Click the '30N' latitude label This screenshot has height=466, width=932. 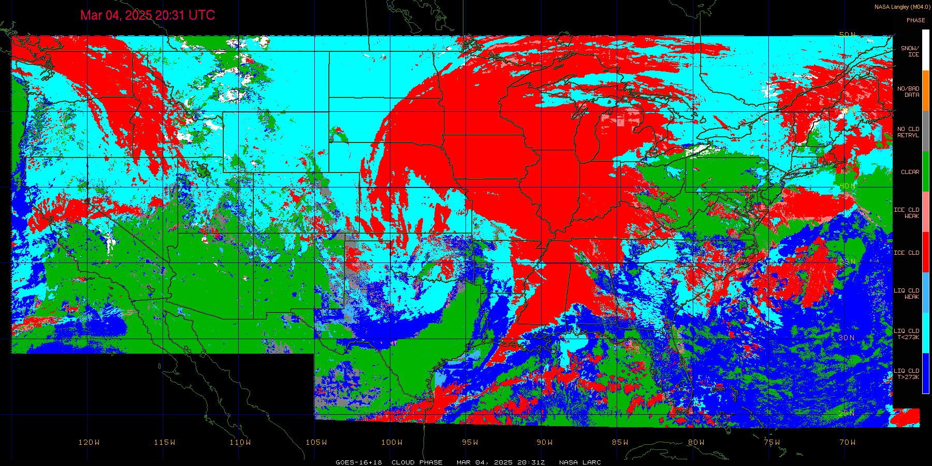(848, 338)
